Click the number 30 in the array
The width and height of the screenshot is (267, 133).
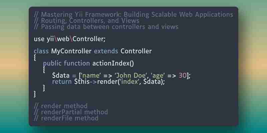pyautogui.click(x=183, y=76)
